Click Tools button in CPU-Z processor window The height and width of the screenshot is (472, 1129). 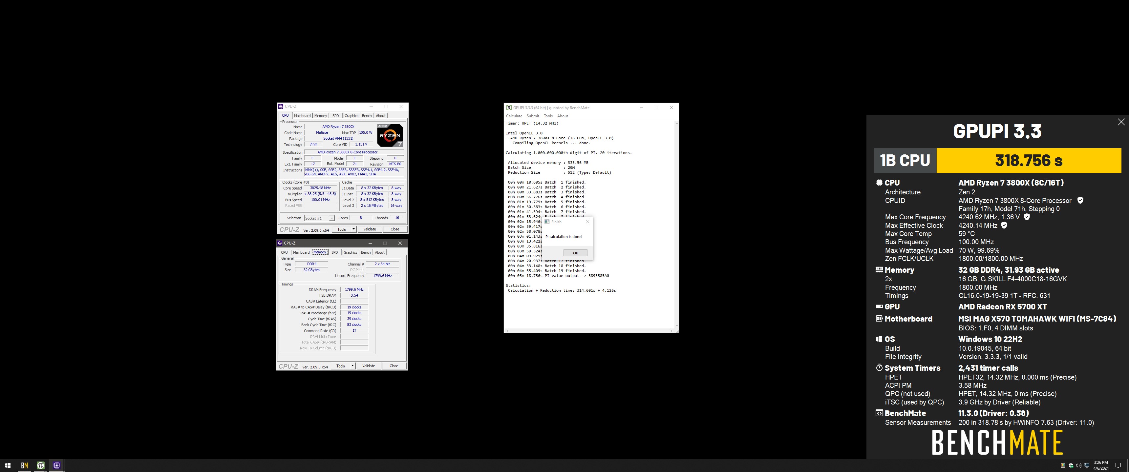(x=341, y=229)
